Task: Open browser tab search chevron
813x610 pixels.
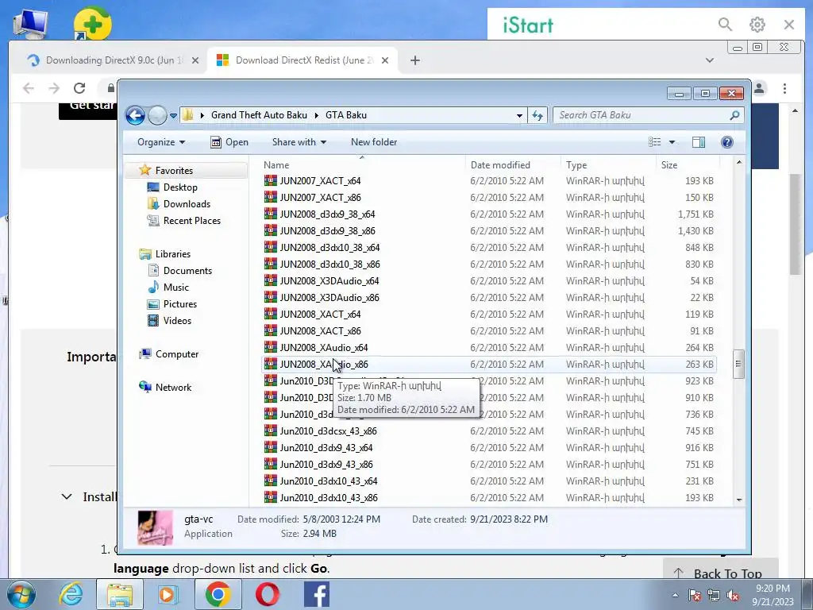Action: point(709,60)
